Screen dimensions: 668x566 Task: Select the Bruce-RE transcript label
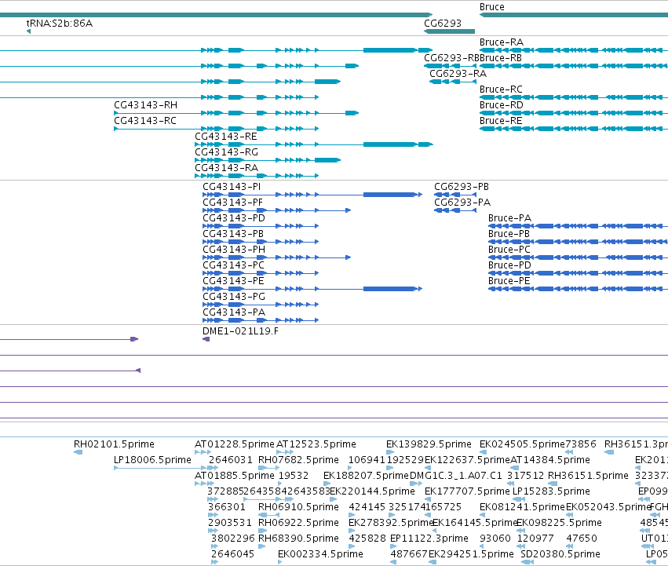pyautogui.click(x=501, y=121)
